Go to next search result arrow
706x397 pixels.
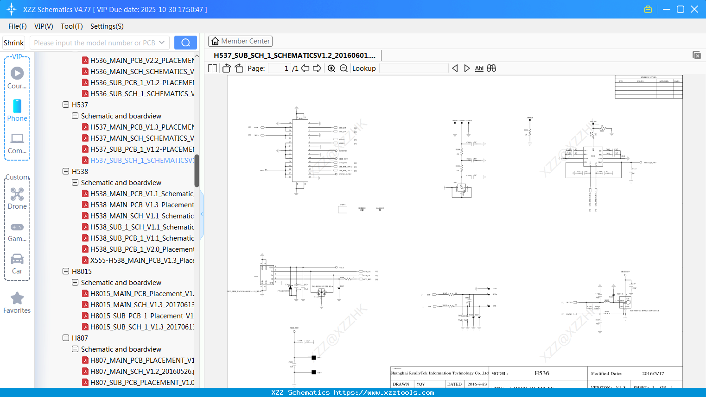point(467,68)
